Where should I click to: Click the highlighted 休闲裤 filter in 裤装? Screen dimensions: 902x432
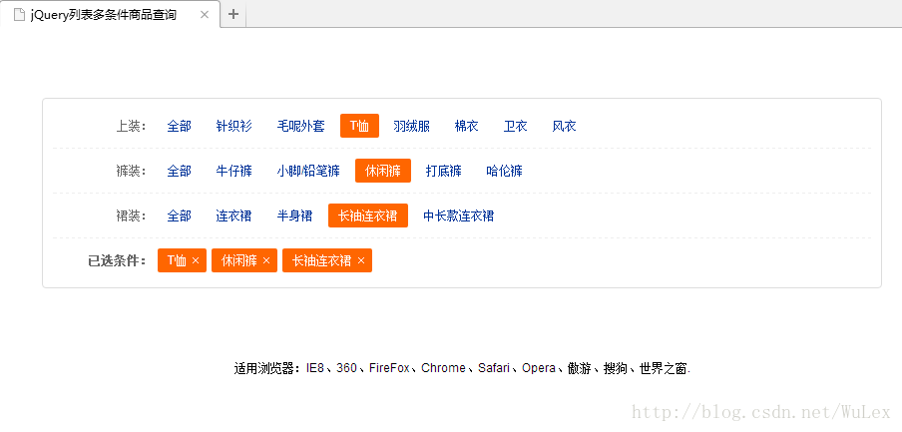pos(383,171)
